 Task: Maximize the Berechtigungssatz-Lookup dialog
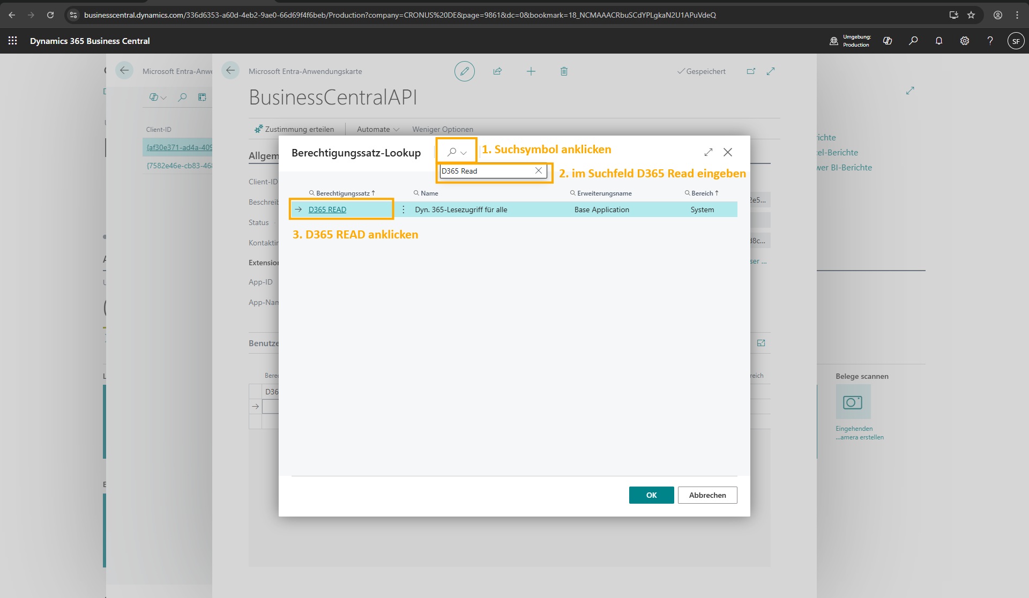pos(709,152)
